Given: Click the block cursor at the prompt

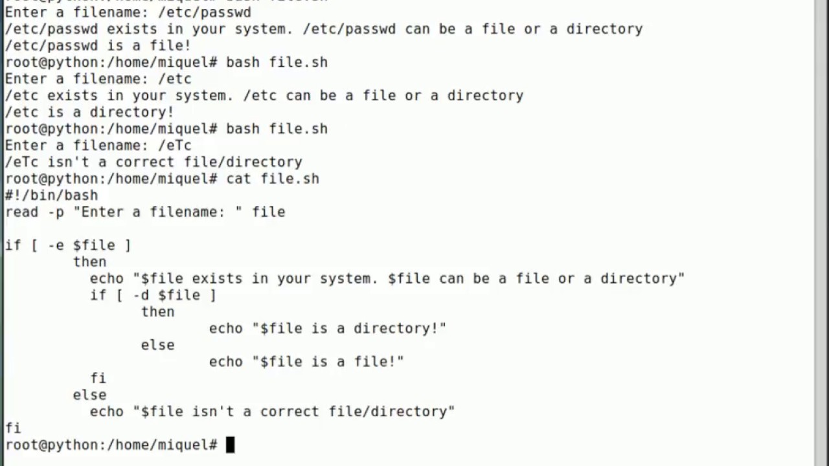Looking at the screenshot, I should click(230, 445).
